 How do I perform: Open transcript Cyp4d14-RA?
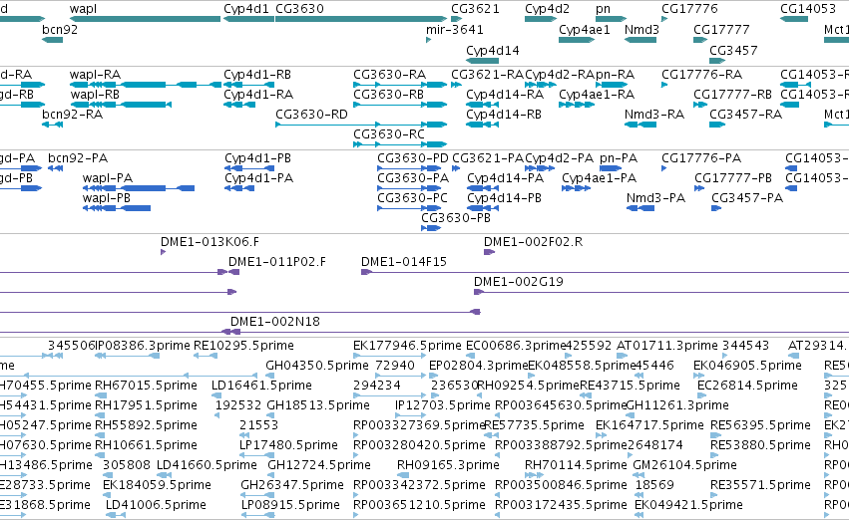click(505, 94)
